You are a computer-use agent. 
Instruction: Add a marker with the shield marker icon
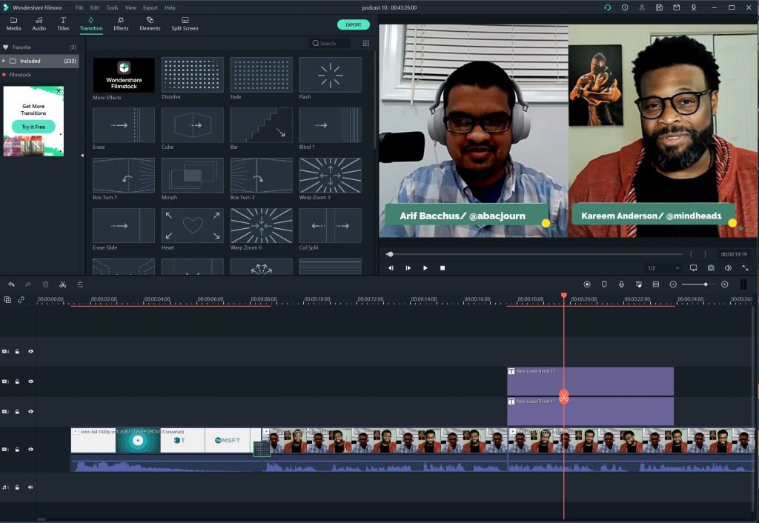tap(604, 284)
